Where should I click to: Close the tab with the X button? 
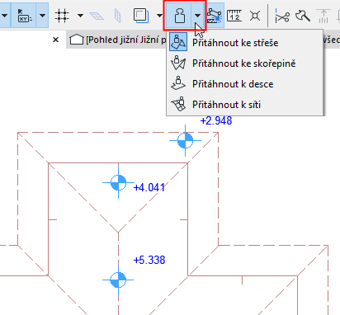tap(55, 40)
